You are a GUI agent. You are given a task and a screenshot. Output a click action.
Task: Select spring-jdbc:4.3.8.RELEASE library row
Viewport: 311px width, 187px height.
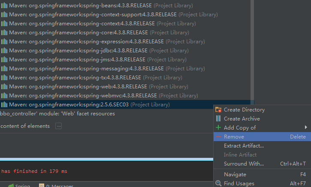tap(125, 51)
